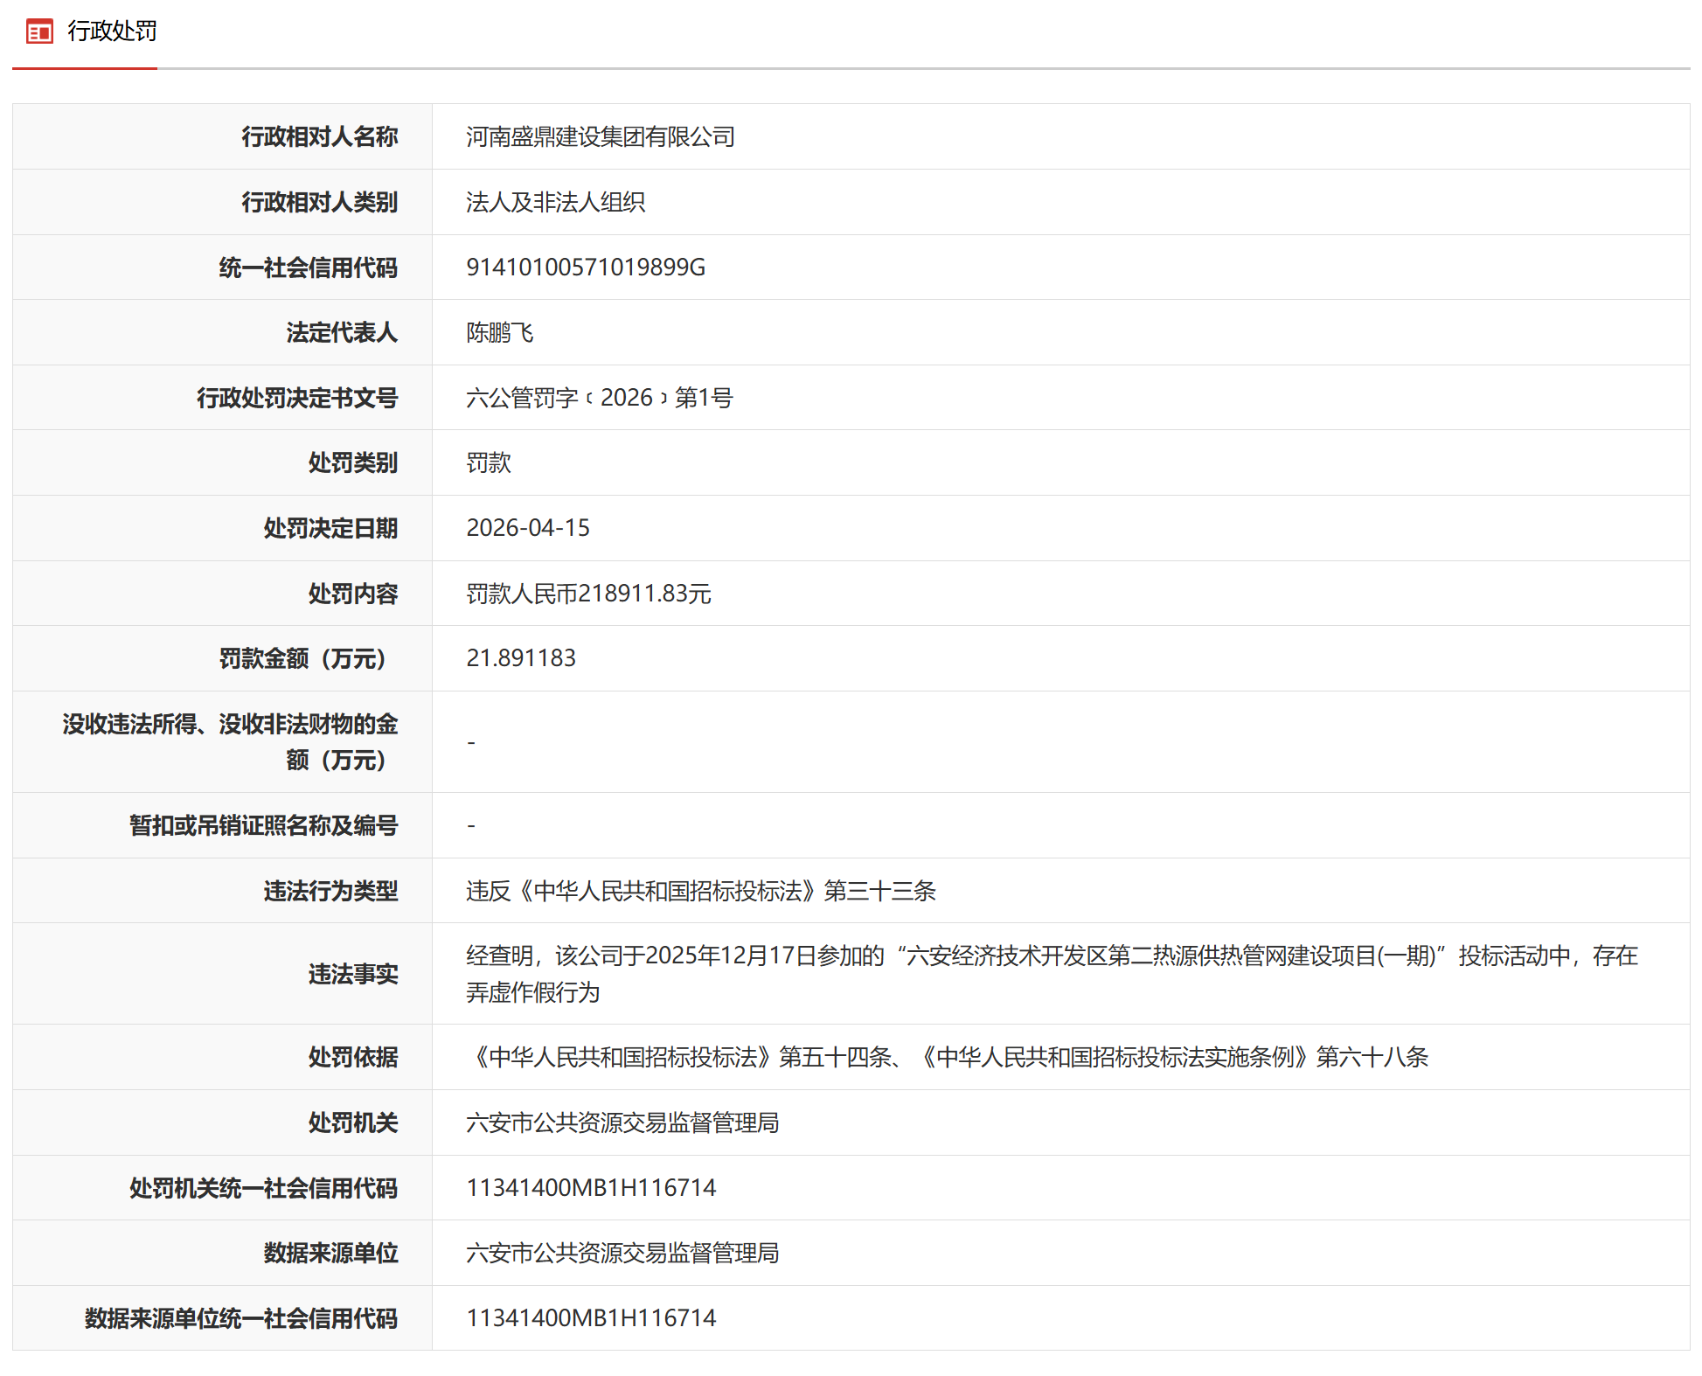The width and height of the screenshot is (1702, 1376).
Task: Select the 行政处罚 tab heading
Action: 112,31
